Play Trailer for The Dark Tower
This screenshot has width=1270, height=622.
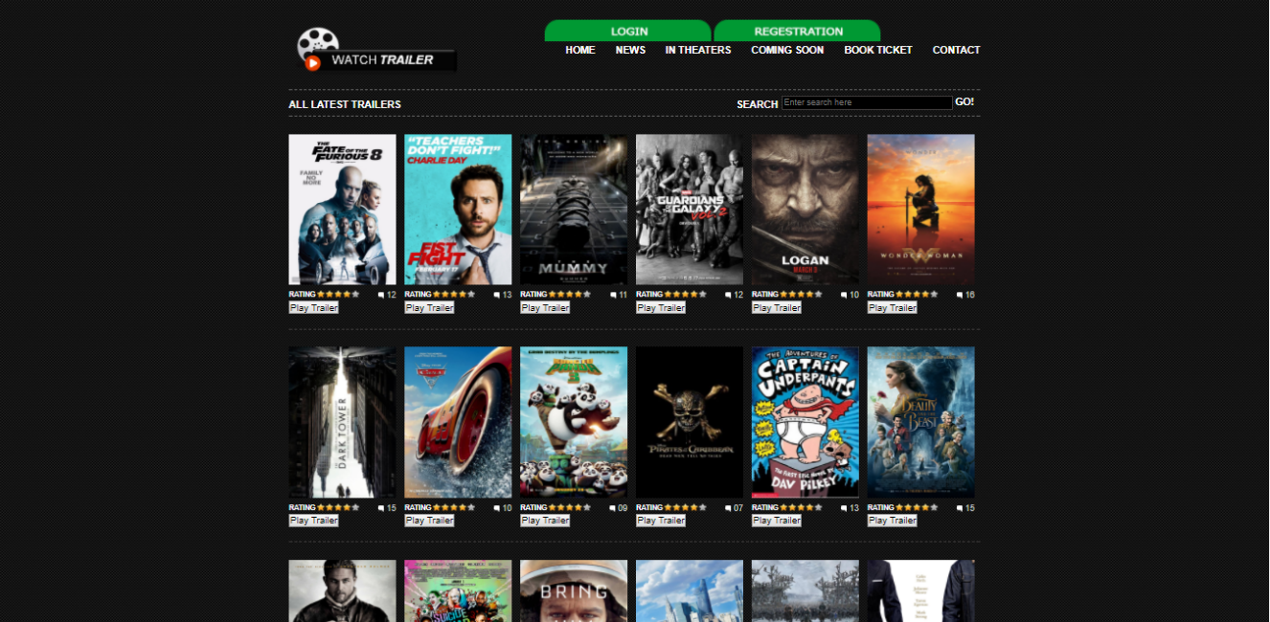tap(313, 521)
